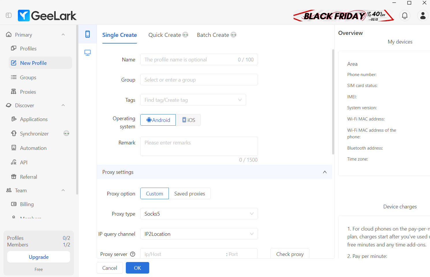The width and height of the screenshot is (430, 277).
Task: Open the IP query channel dropdown
Action: tap(199, 234)
